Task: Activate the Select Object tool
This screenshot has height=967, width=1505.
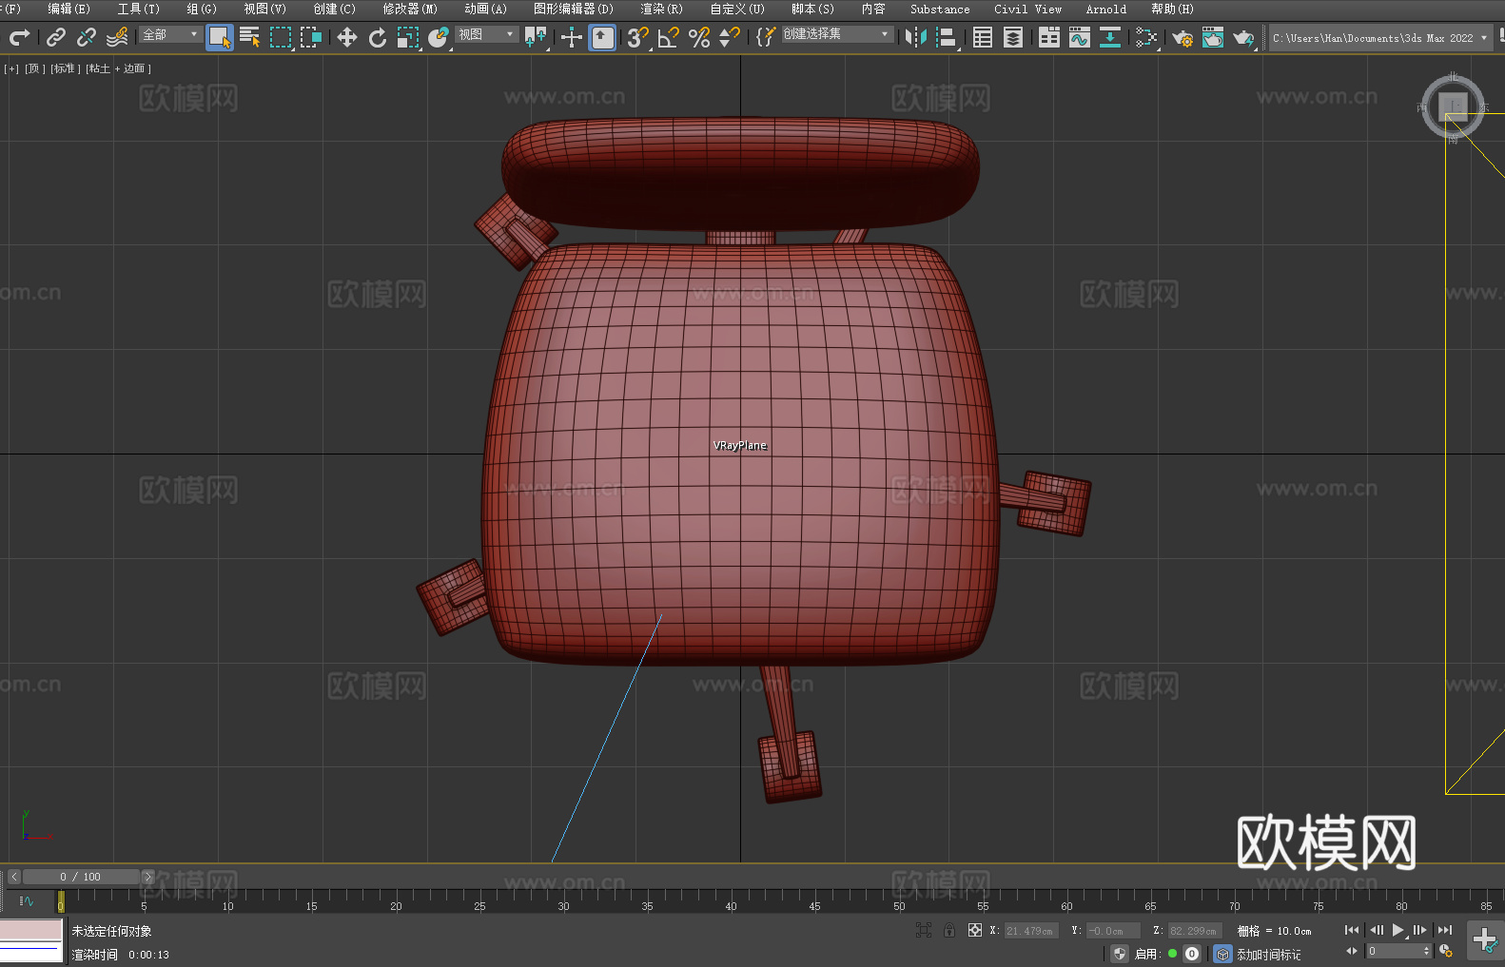Action: coord(220,37)
